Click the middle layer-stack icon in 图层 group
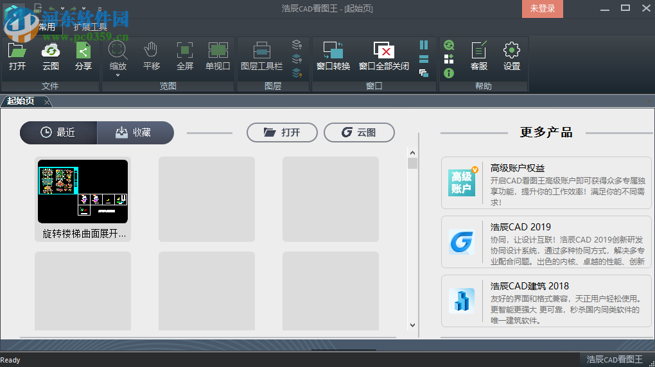 [x=297, y=59]
